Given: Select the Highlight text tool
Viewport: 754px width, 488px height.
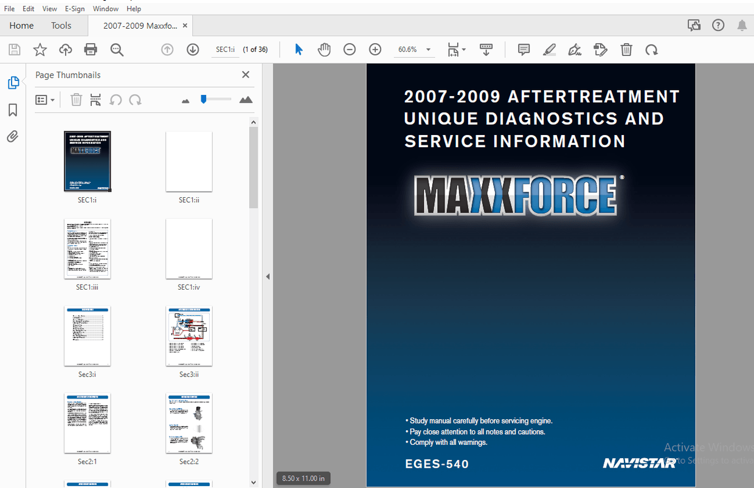Looking at the screenshot, I should [x=549, y=49].
